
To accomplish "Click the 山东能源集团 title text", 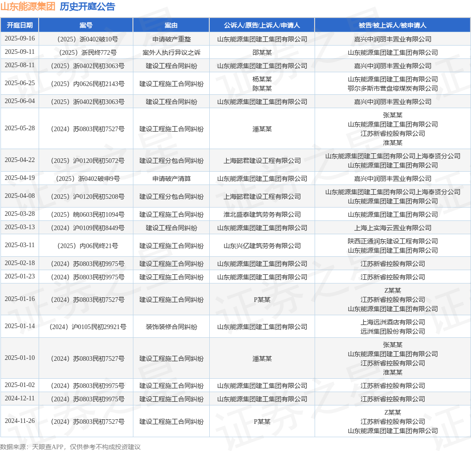I will 28,6.
